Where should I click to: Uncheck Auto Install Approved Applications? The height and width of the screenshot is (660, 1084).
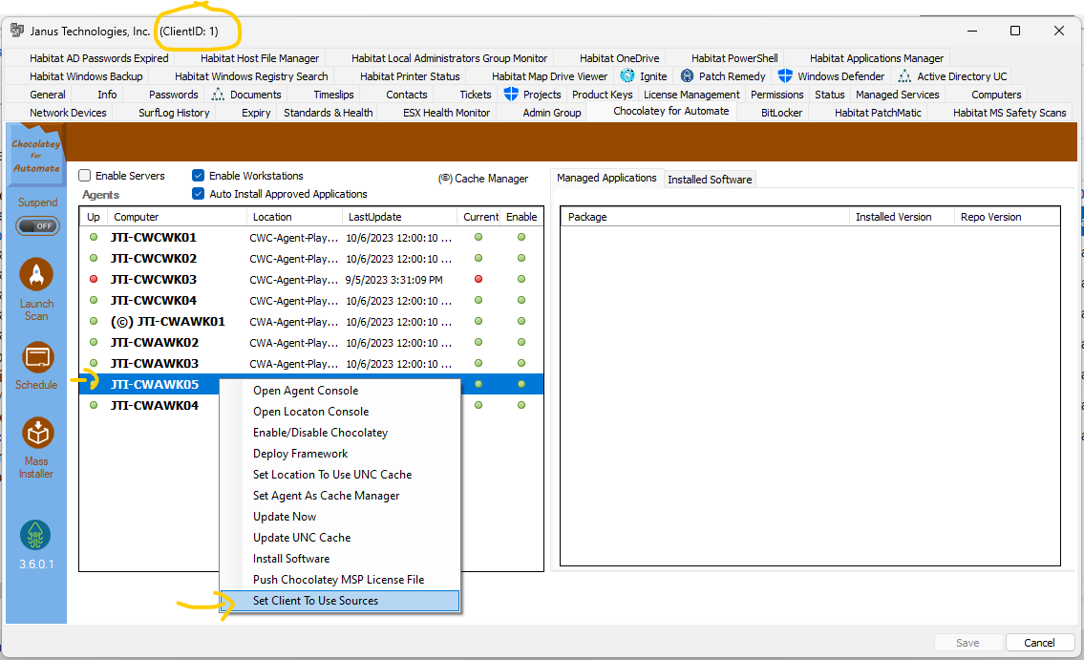(x=199, y=194)
